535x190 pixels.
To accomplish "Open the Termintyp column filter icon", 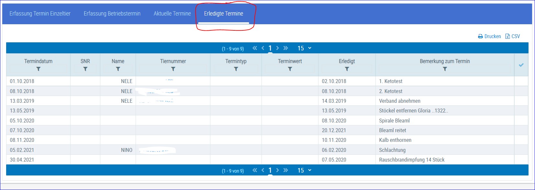I will click(x=236, y=69).
